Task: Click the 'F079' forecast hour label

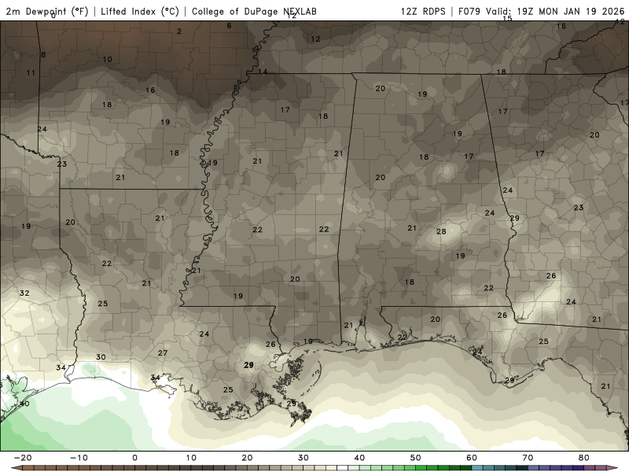Action: pyautogui.click(x=469, y=11)
